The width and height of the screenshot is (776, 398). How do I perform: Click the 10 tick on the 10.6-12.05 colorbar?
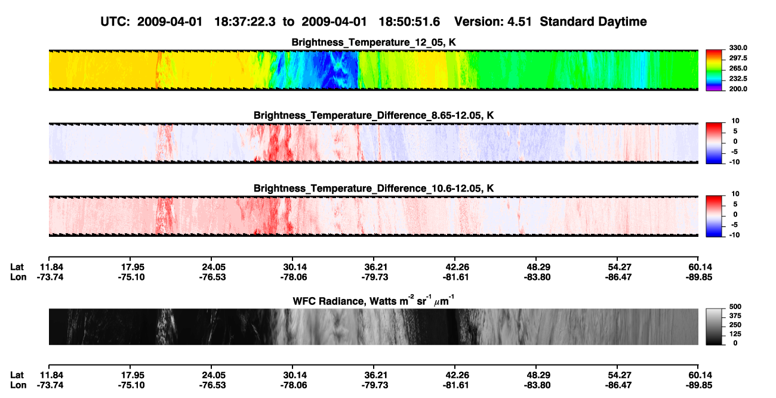735,194
